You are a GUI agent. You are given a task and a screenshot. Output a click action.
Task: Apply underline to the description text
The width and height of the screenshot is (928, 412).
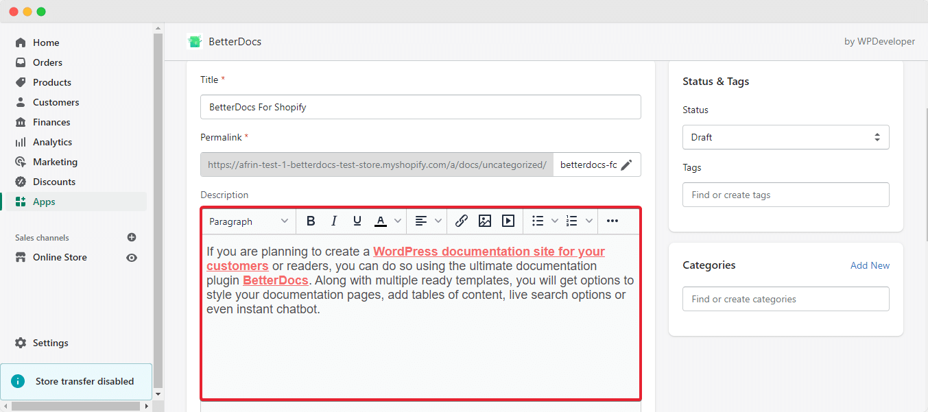tap(357, 220)
